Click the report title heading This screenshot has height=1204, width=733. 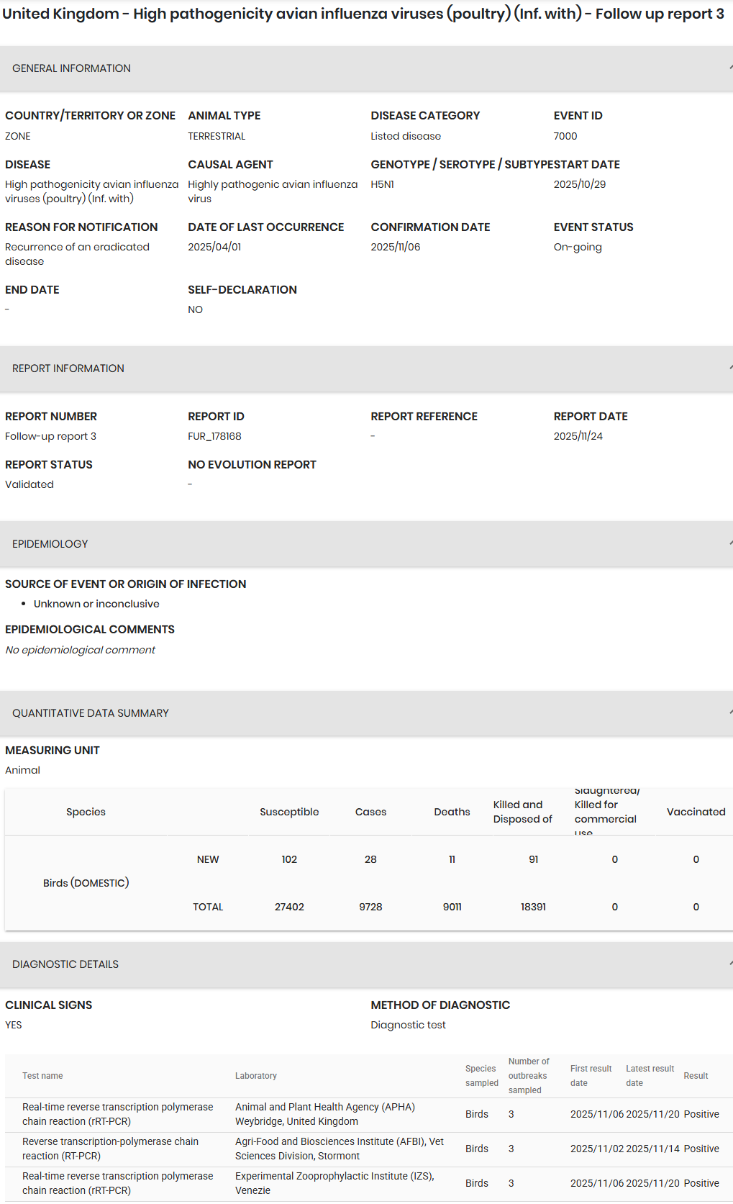[363, 14]
